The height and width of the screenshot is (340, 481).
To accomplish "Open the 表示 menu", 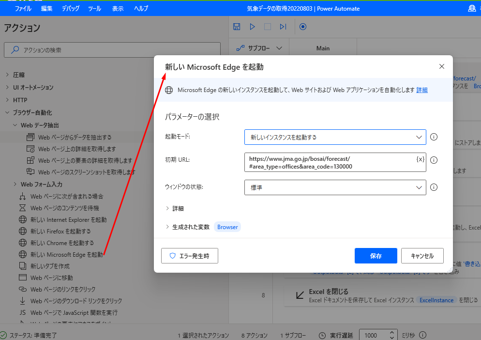I will coord(118,9).
